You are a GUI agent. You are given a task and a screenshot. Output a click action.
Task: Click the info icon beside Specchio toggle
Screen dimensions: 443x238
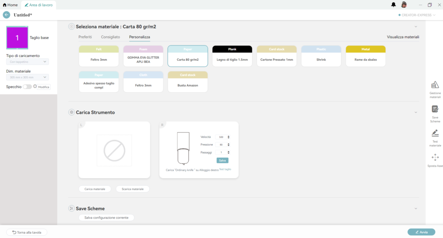(35, 87)
